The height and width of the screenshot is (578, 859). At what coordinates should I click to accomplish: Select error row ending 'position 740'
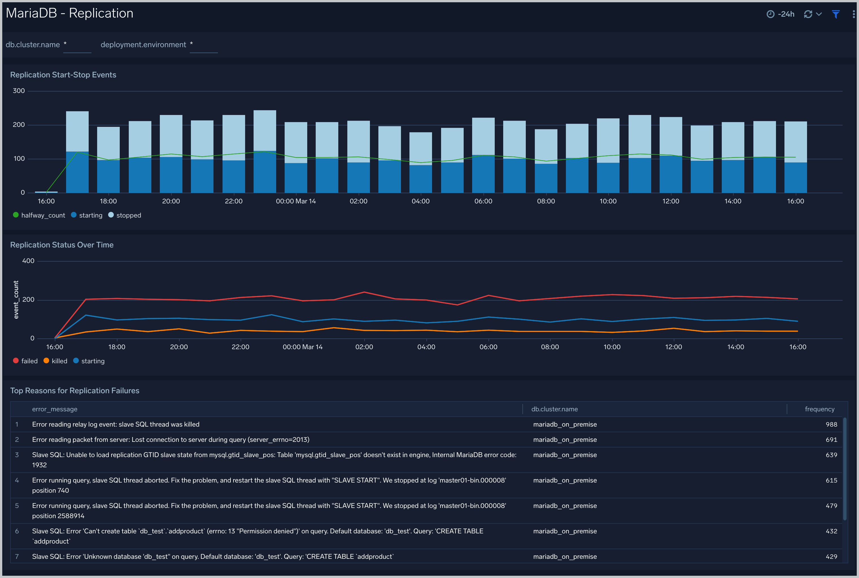[x=426, y=485]
